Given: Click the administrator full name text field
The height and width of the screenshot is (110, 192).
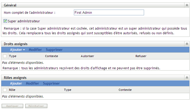Looking at the screenshot, I should (108, 12).
